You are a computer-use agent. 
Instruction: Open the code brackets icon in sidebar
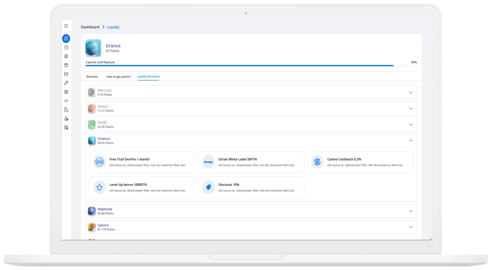pyautogui.click(x=66, y=101)
